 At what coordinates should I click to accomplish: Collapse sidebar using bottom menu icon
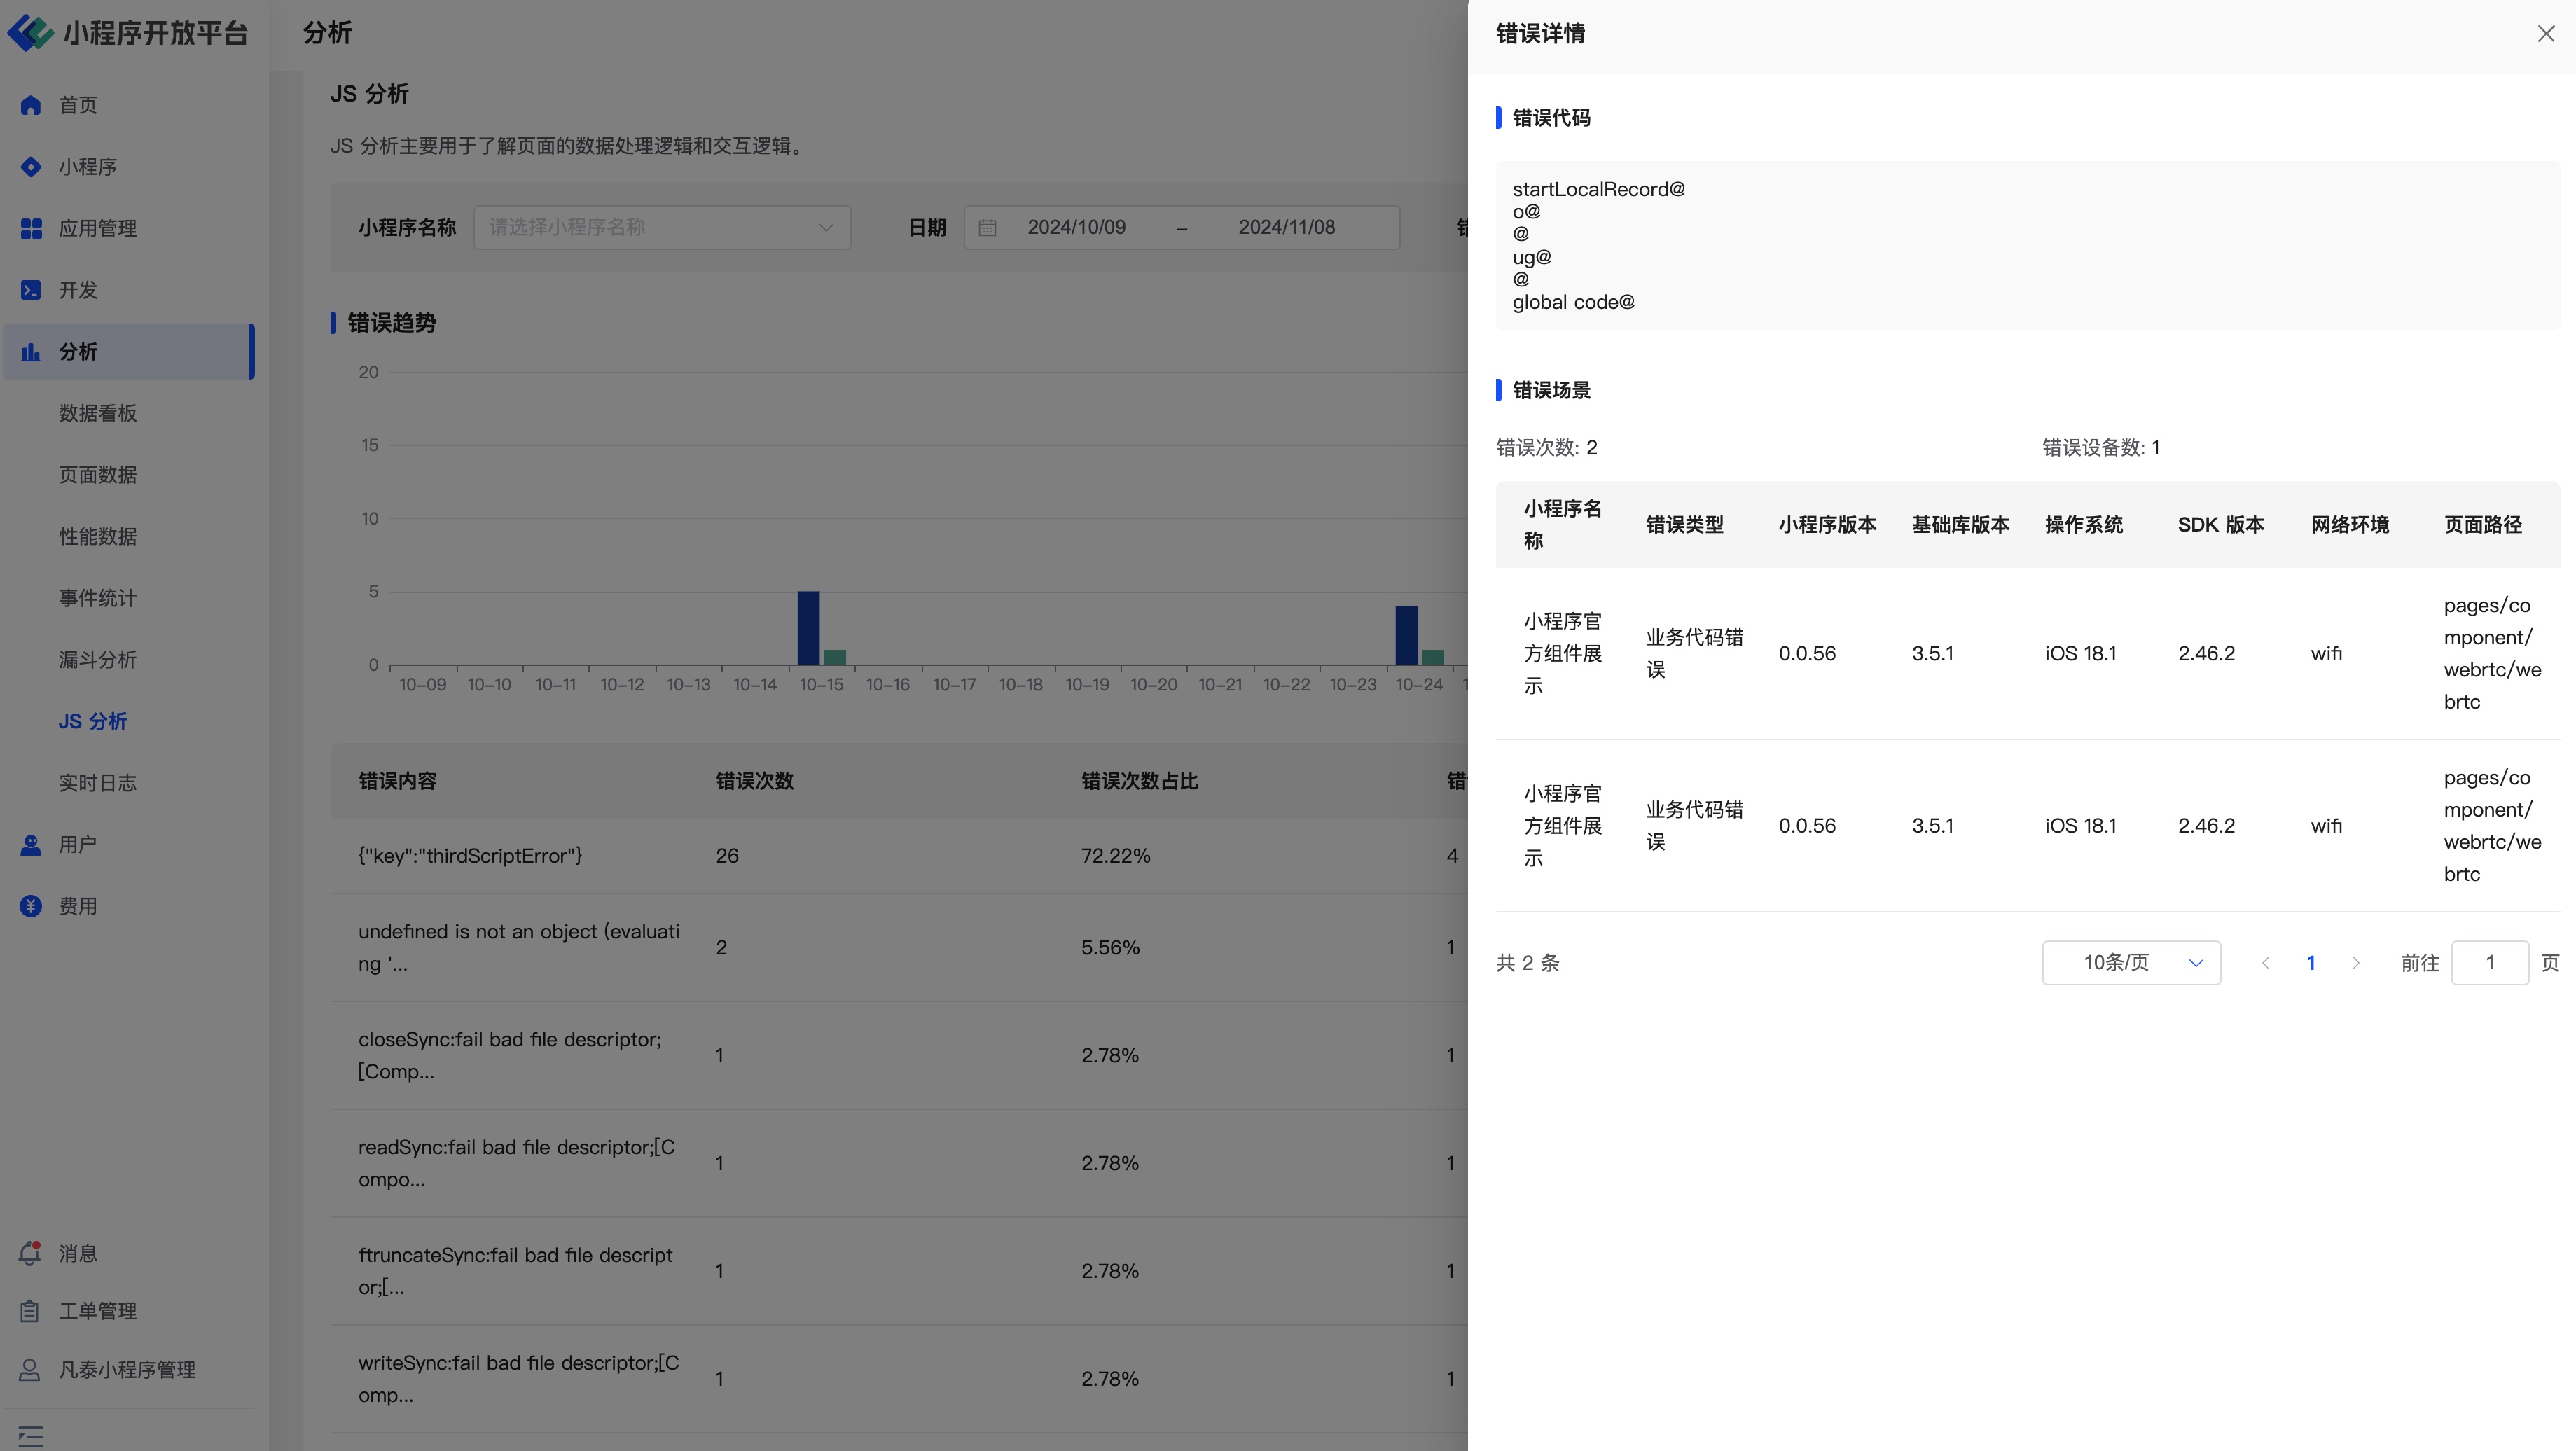click(x=31, y=1437)
